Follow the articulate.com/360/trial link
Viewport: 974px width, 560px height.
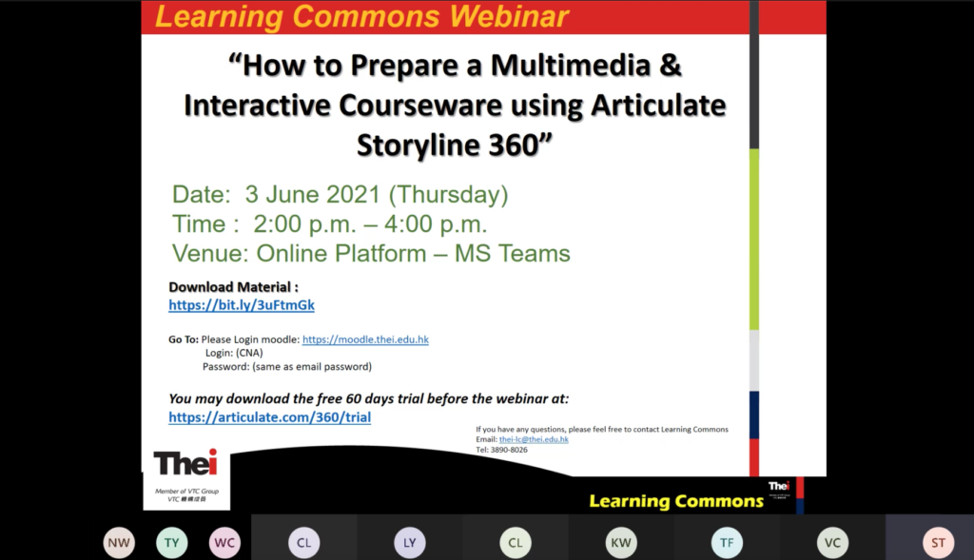[269, 416]
